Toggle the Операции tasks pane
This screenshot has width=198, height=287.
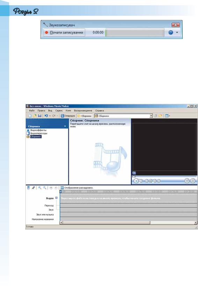pos(68,116)
